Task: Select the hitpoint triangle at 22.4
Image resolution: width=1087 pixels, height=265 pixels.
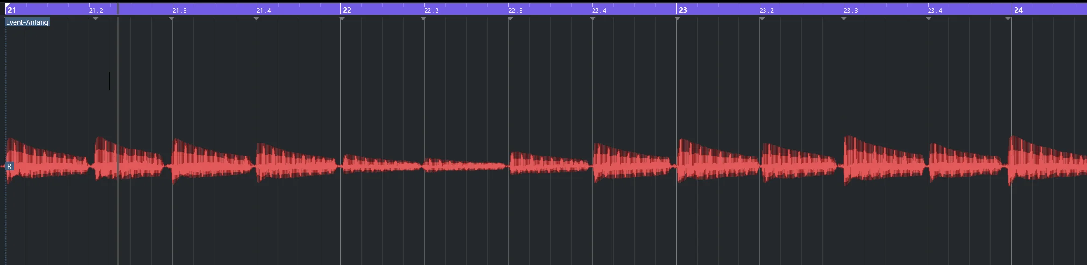Action: tap(593, 19)
